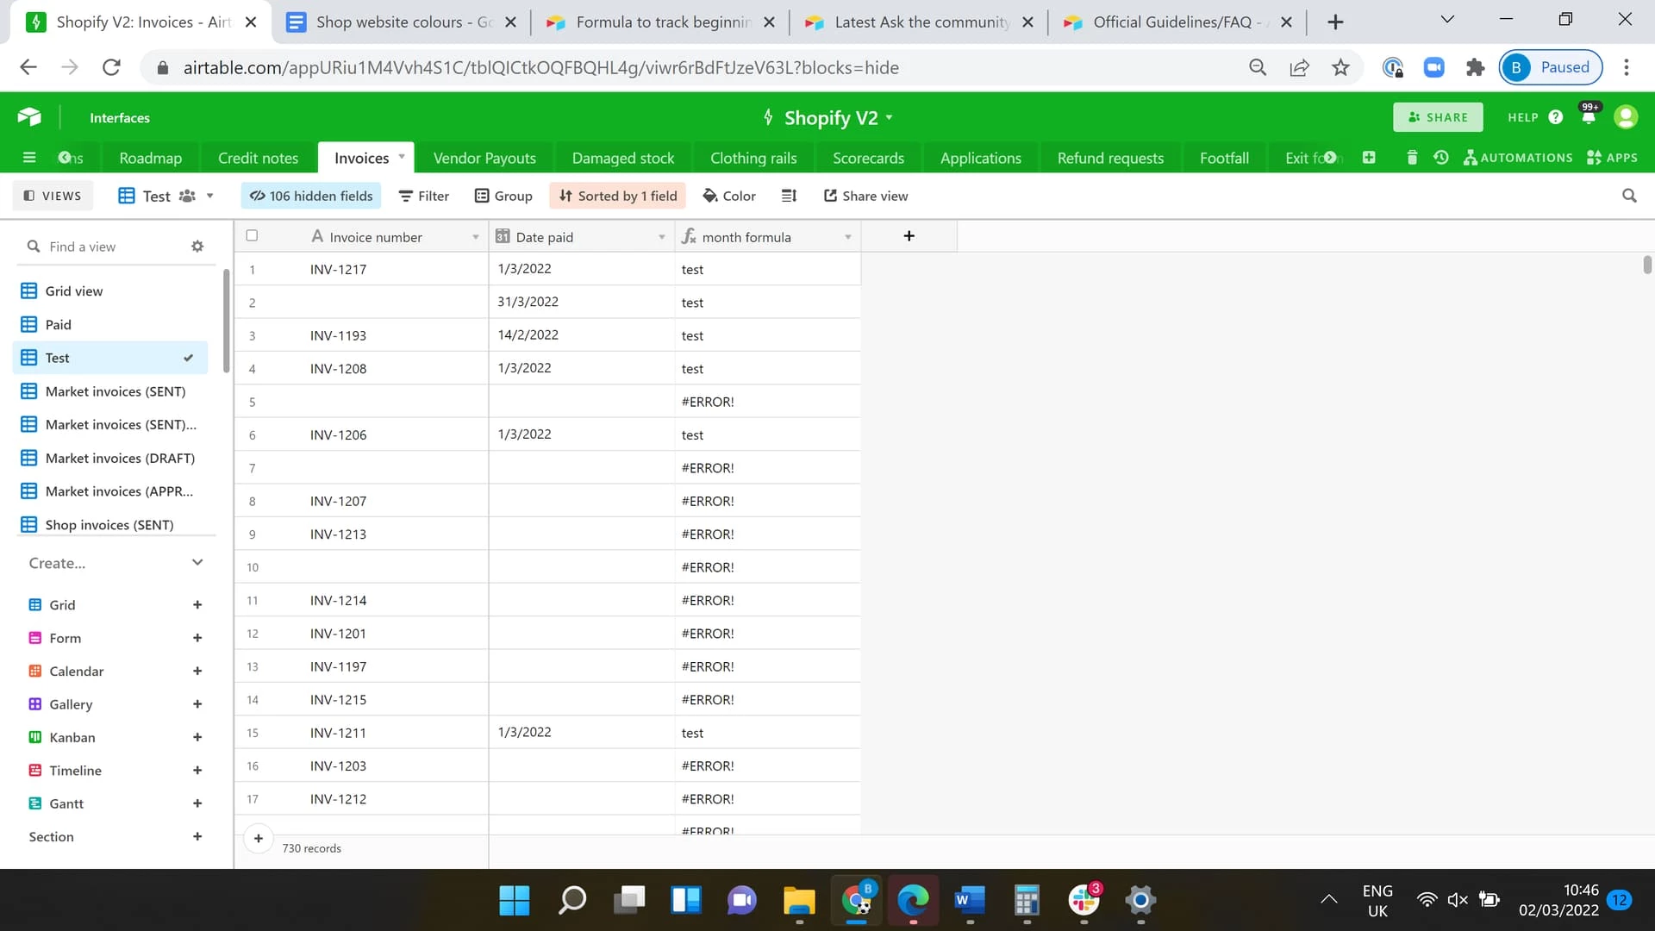The image size is (1655, 931).
Task: Open Sorted by 1 field settings
Action: pyautogui.click(x=617, y=196)
